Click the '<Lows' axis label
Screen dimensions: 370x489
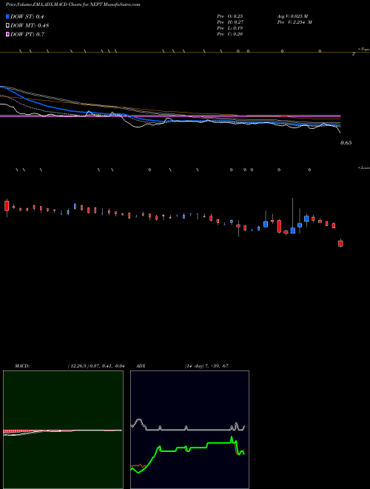(x=363, y=167)
